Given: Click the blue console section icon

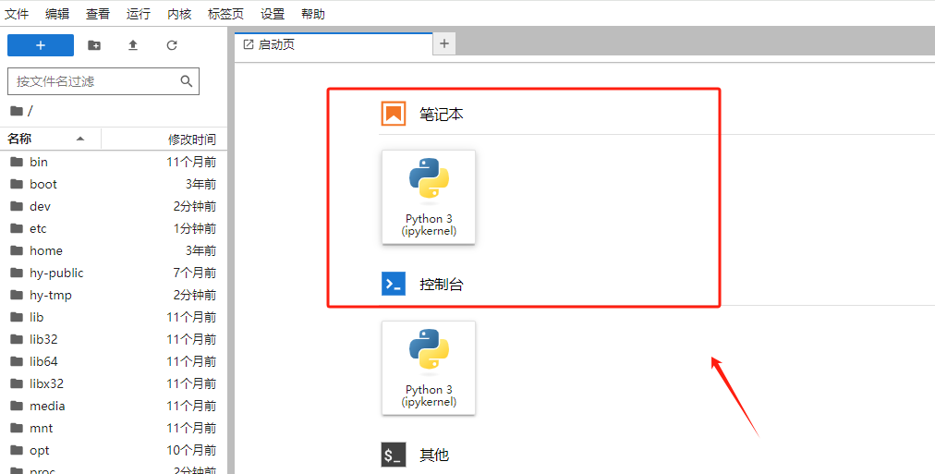Looking at the screenshot, I should (394, 284).
